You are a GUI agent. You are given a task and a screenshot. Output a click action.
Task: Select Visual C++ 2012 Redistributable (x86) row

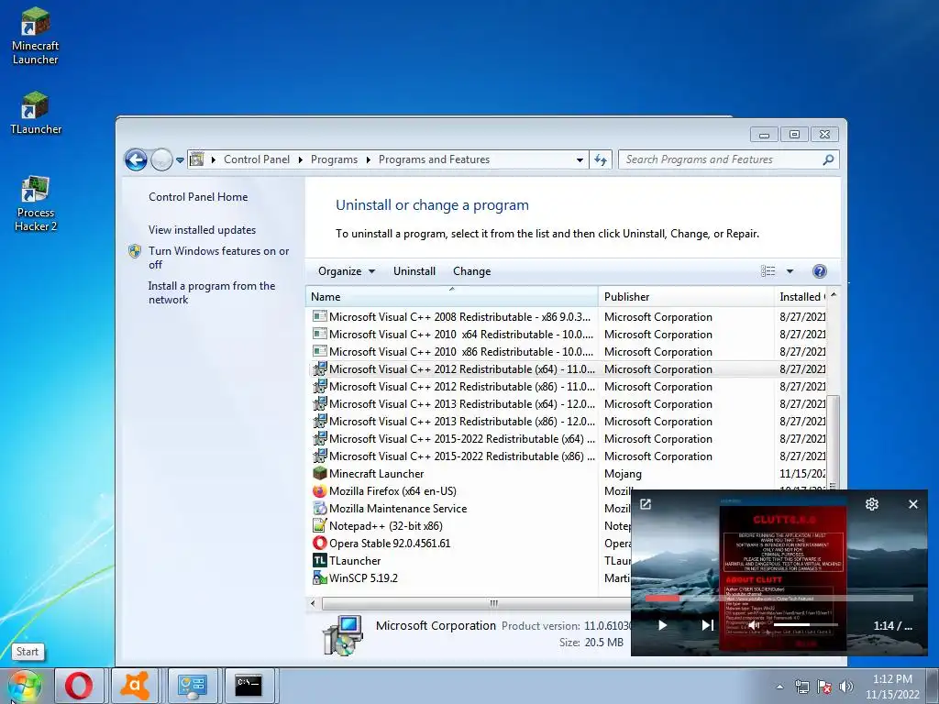pyautogui.click(x=569, y=386)
